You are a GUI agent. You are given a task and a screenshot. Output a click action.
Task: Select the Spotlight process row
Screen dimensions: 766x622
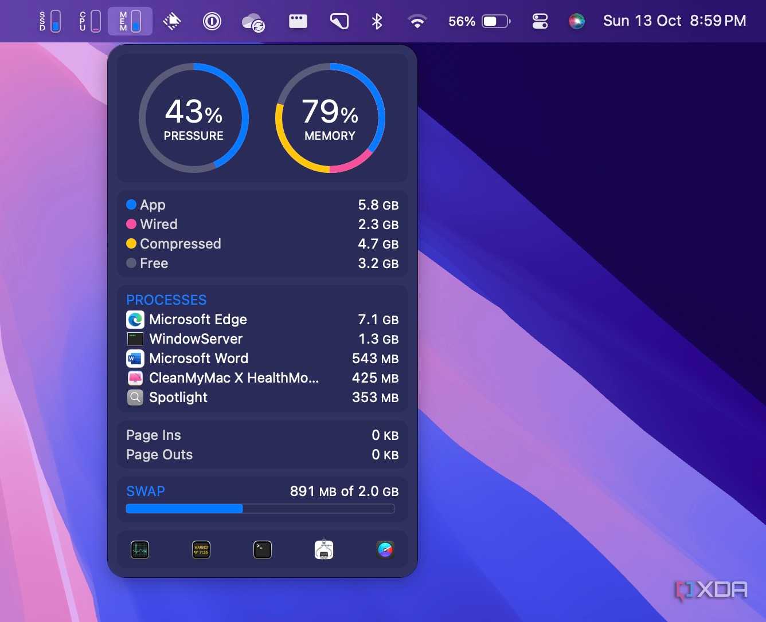point(263,397)
